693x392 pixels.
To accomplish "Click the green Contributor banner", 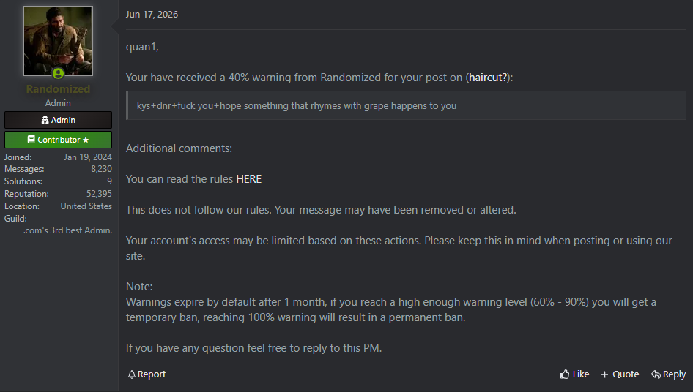I will point(59,140).
